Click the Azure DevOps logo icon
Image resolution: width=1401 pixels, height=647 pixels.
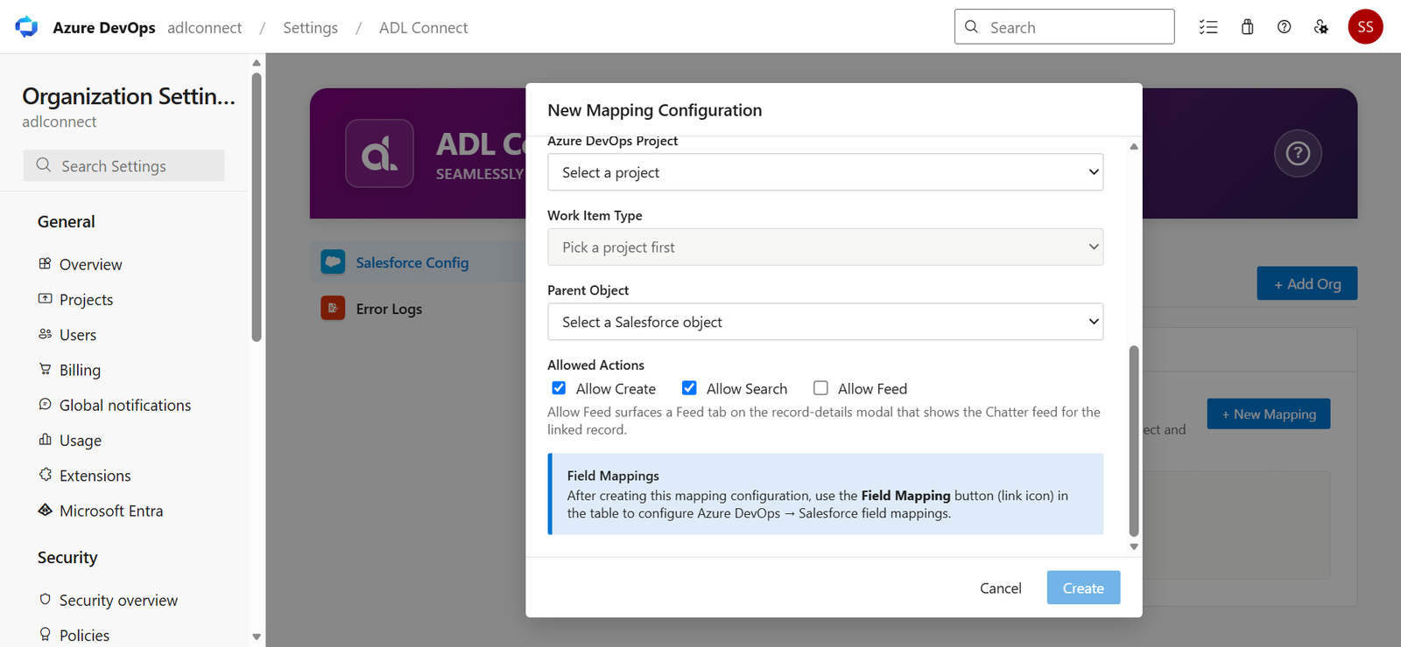tap(27, 27)
